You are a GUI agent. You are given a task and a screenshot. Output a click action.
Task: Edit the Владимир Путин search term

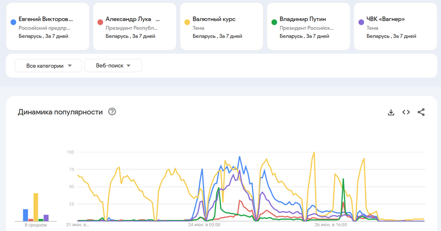point(303,19)
